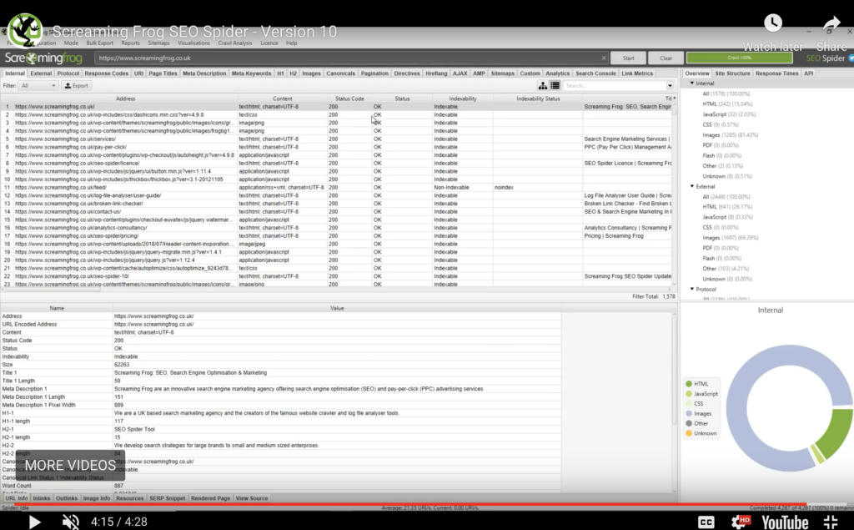Open the search options dropdown arrow
Image resolution: width=854 pixels, height=530 pixels.
coord(670,86)
